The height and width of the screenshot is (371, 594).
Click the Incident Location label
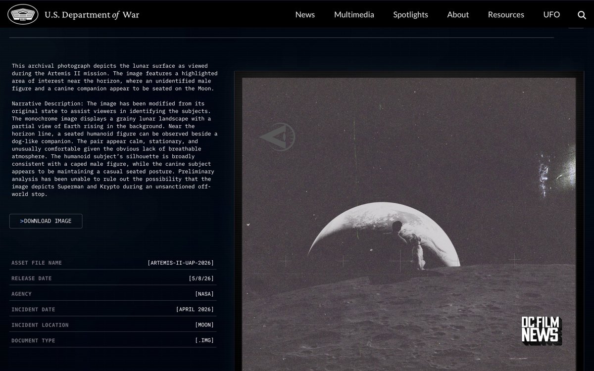pos(40,325)
